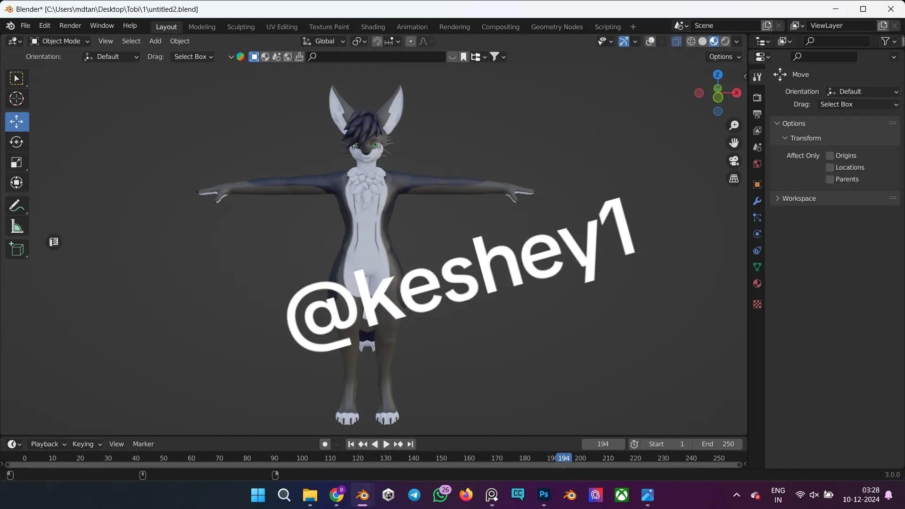Click the timeline playhead at frame 194
The image size is (905, 509).
(564, 458)
